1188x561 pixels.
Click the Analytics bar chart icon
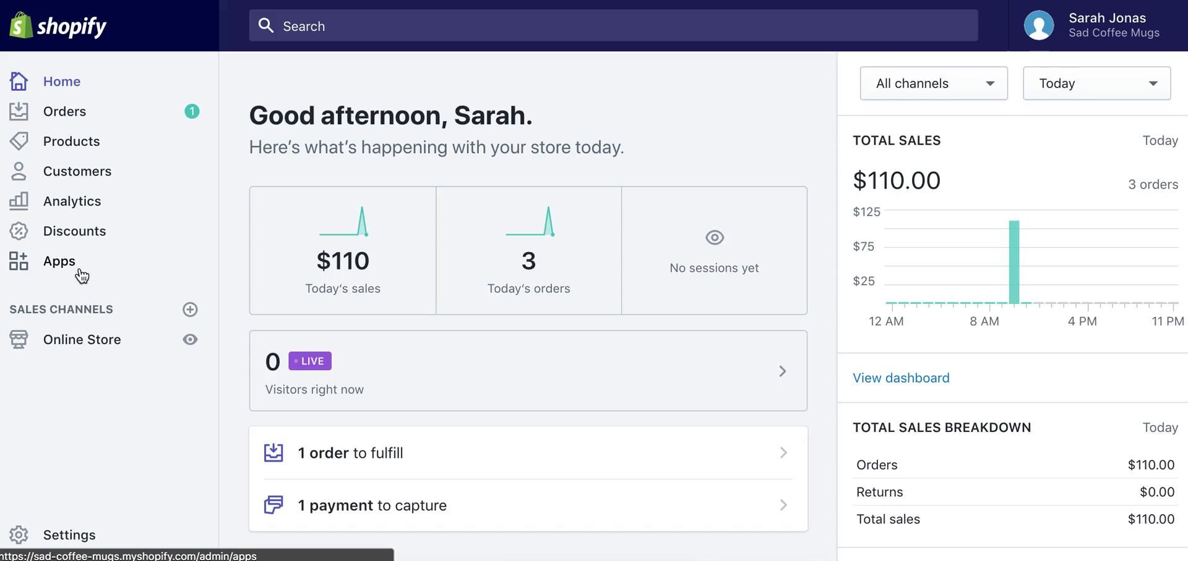[19, 201]
